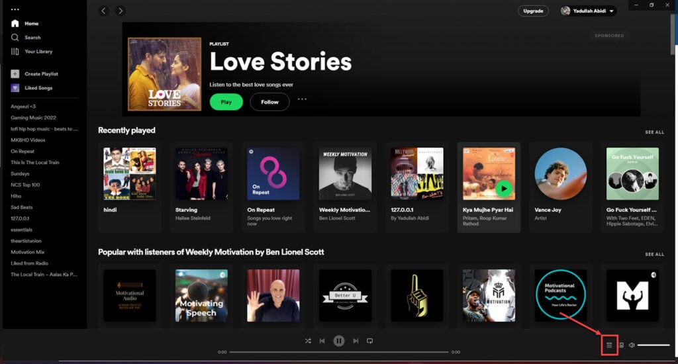Screen dimensions: 678x364
Task: Open lofi hip hop music playlist
Action: click(44, 129)
